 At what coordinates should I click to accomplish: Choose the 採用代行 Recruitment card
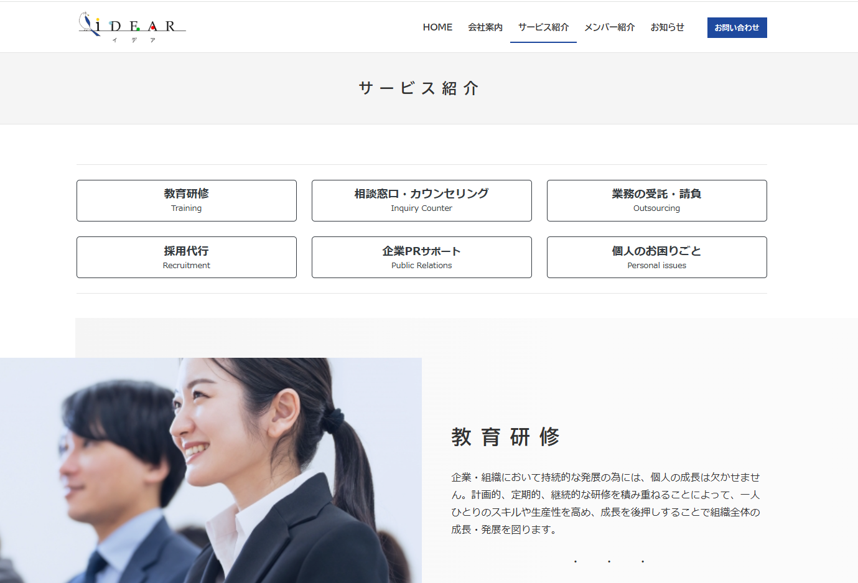point(187,257)
